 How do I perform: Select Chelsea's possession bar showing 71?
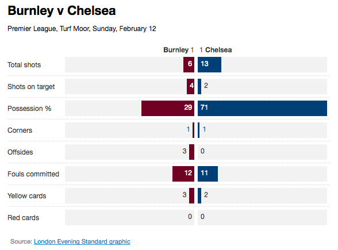click(262, 108)
